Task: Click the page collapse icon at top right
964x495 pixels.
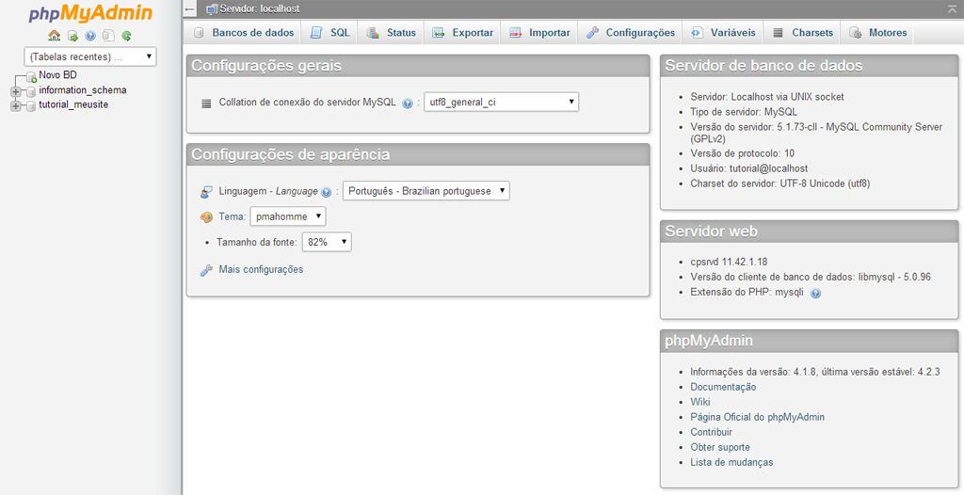Action: [953, 9]
